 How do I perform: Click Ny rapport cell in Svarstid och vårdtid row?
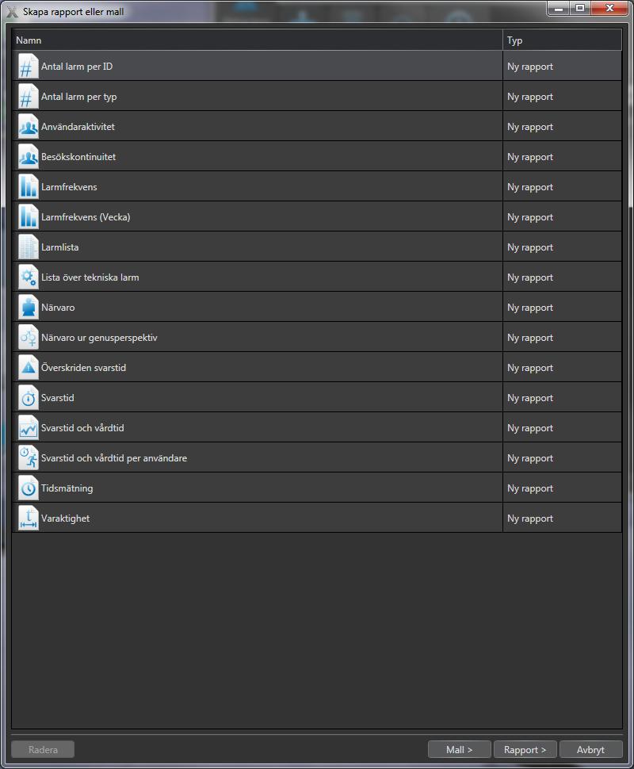click(562, 428)
